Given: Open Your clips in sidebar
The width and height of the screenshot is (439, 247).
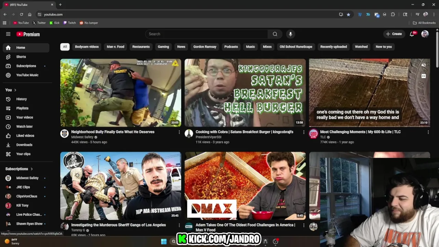Looking at the screenshot, I should [x=26, y=154].
